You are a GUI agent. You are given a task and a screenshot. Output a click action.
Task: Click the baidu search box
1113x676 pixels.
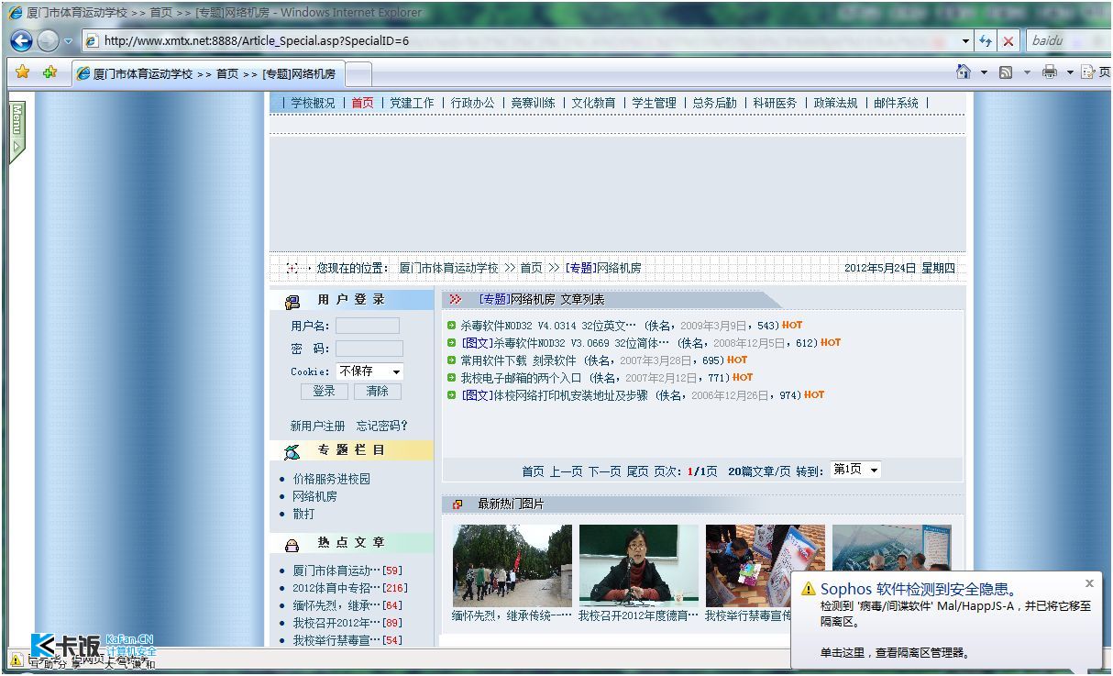coord(1067,41)
